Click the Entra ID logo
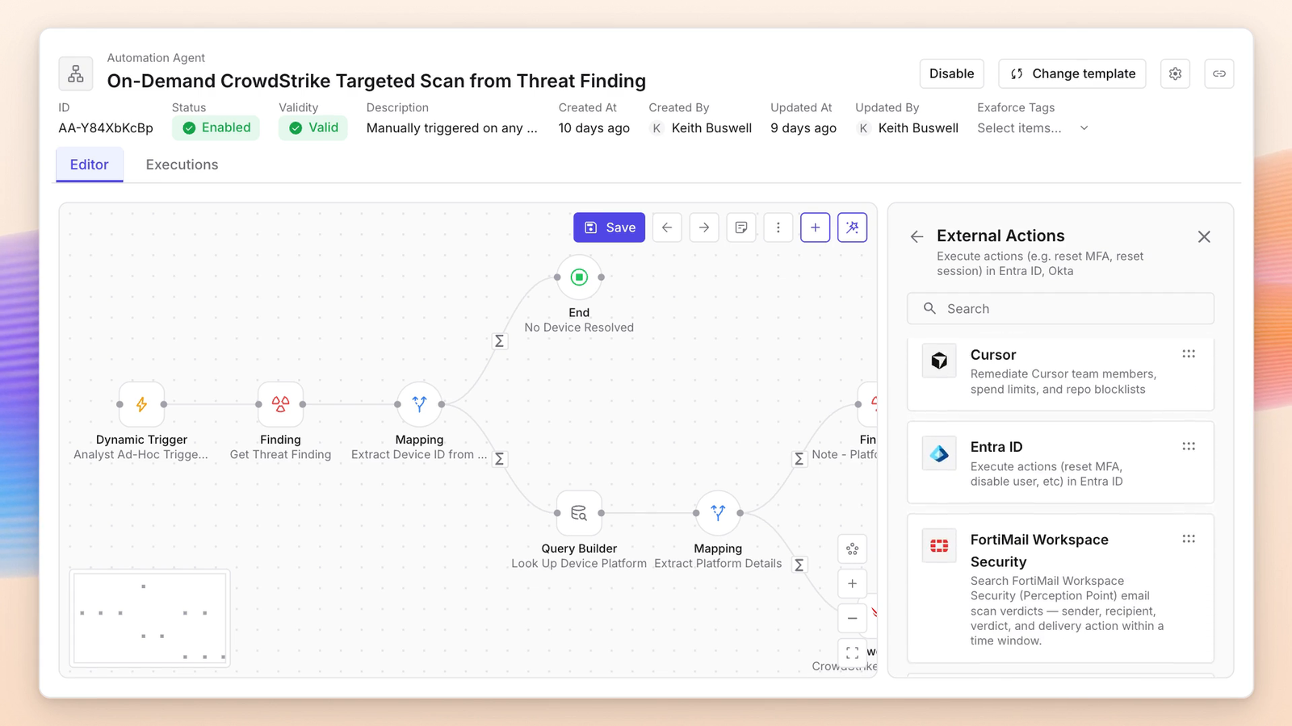Screen dimensions: 1292x726 (x=939, y=453)
